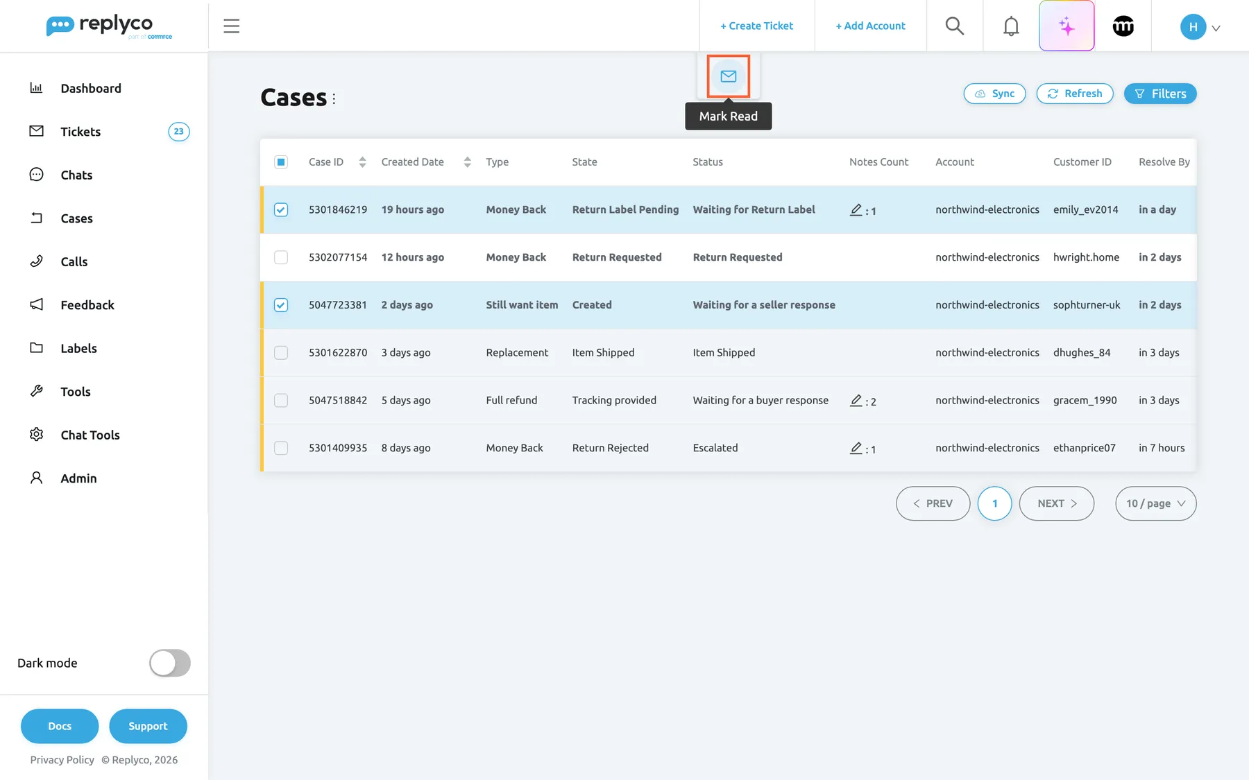This screenshot has width=1249, height=780.
Task: Check case 5301409935 checkbox
Action: point(281,448)
